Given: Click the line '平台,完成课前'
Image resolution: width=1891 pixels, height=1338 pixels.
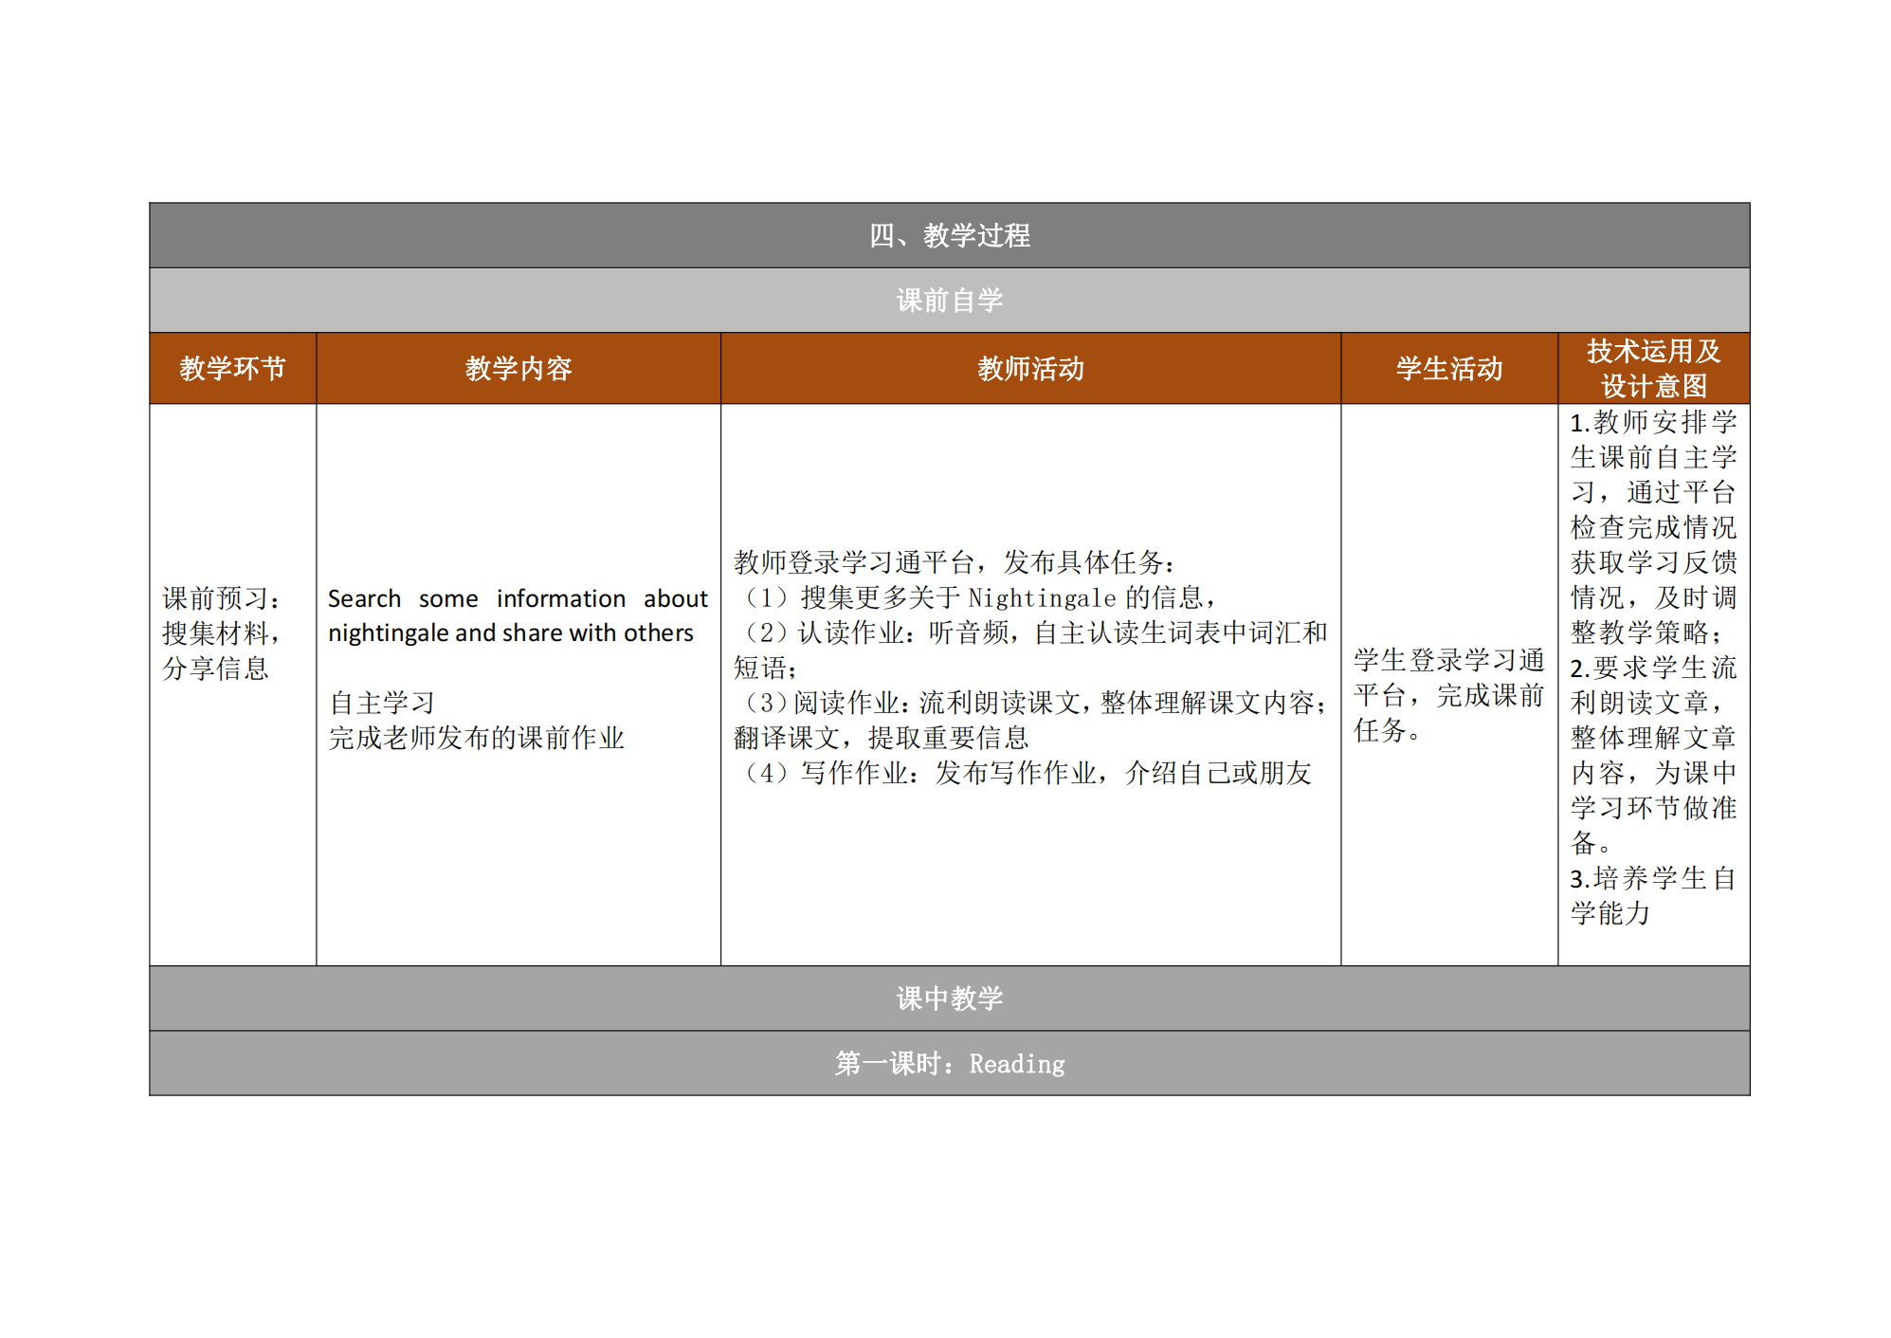Looking at the screenshot, I should (x=1449, y=696).
